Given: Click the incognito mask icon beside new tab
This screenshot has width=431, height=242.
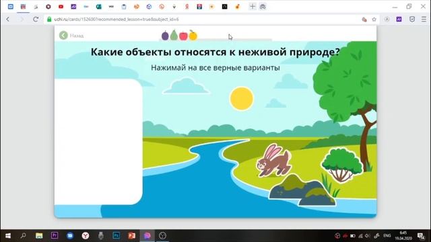Looking at the screenshot, I should 263,7.
